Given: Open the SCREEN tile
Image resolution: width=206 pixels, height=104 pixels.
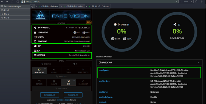Looking at the screenshot, I should click(39, 82).
